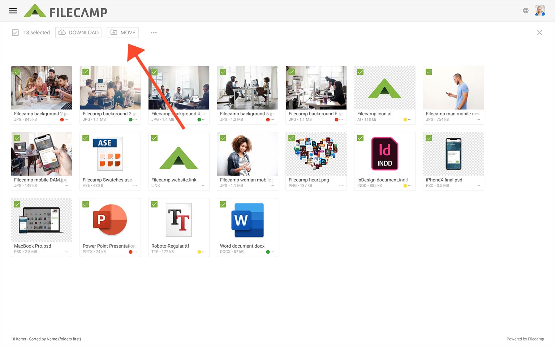
Task: Open options menu for Filecamp mobile DAM
Action: pyautogui.click(x=66, y=186)
